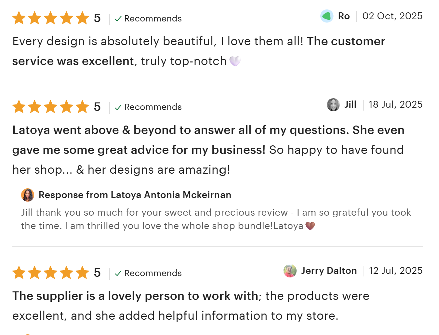Click the 12 Jul, 2025 review date
439x335 pixels.
tap(395, 271)
